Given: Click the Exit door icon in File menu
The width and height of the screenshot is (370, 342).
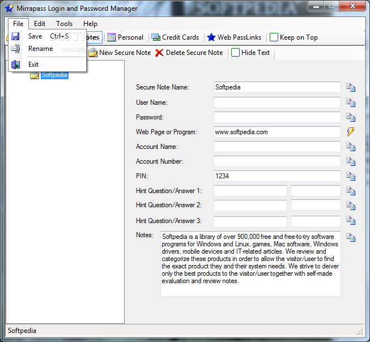Looking at the screenshot, I should tap(15, 65).
